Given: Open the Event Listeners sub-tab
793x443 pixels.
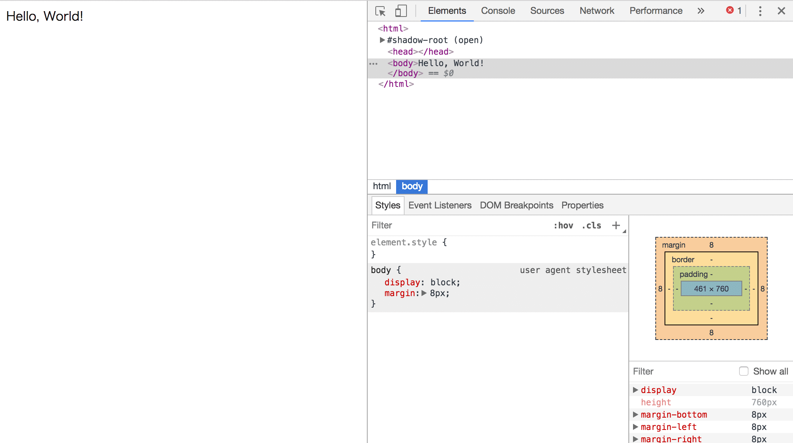Looking at the screenshot, I should coord(440,205).
